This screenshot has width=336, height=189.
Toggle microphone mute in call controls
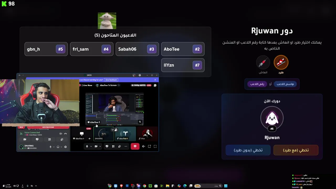pos(87,146)
